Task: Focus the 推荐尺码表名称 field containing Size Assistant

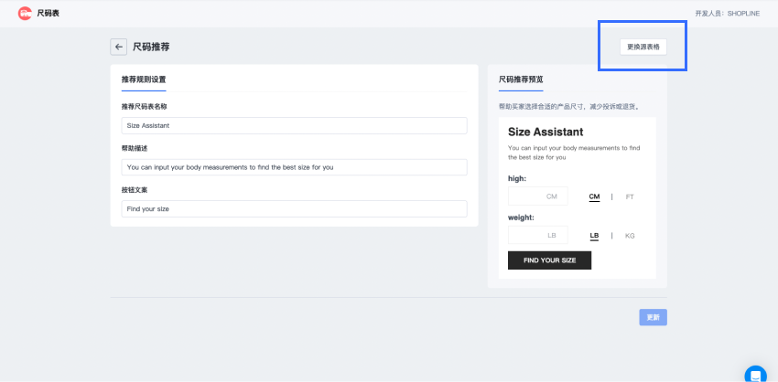Action: (294, 125)
